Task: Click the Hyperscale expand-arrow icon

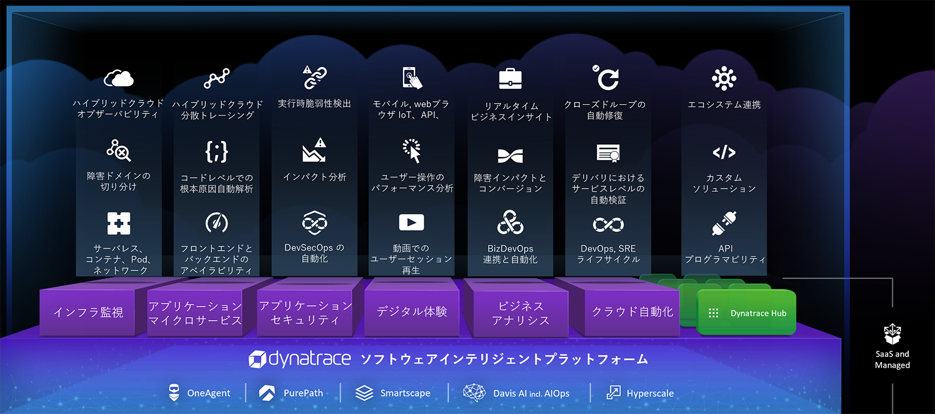Action: click(x=613, y=392)
